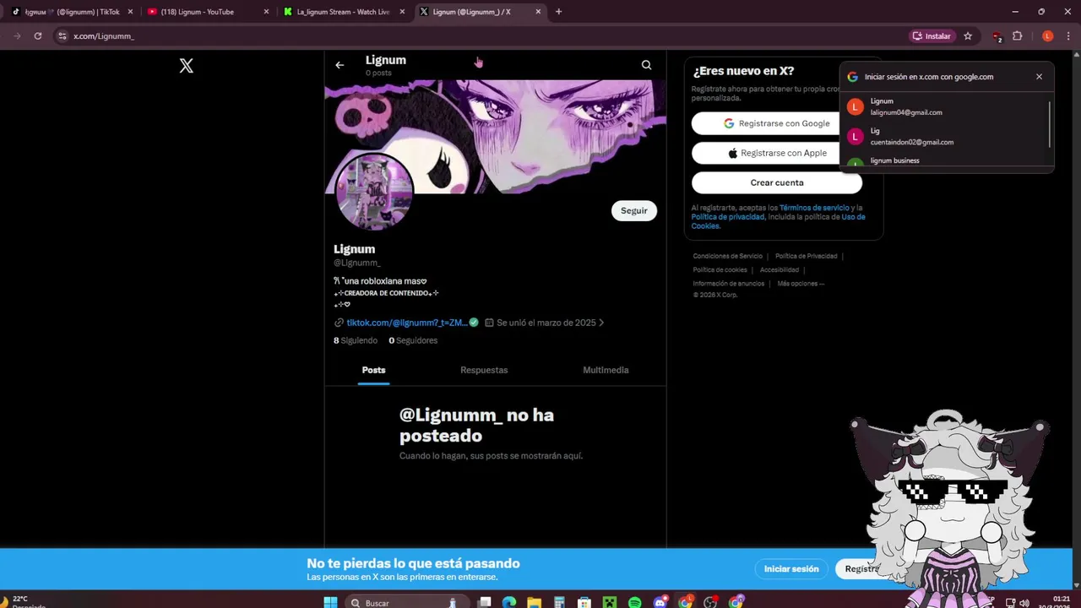This screenshot has width=1081, height=608.
Task: Click Registrarse con Apple button
Action: point(776,153)
